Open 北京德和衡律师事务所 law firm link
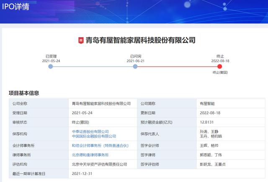The height and width of the screenshot is (182, 268). click(90, 155)
